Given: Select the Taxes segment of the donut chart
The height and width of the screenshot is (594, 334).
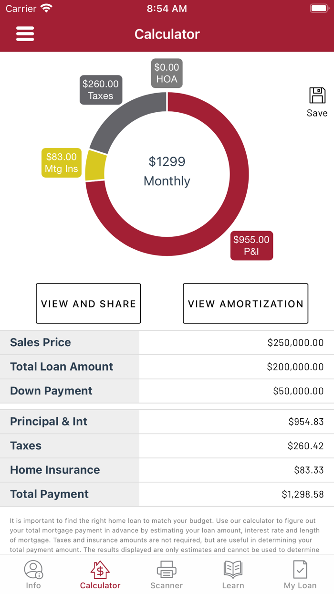Looking at the screenshot, I should tap(101, 90).
